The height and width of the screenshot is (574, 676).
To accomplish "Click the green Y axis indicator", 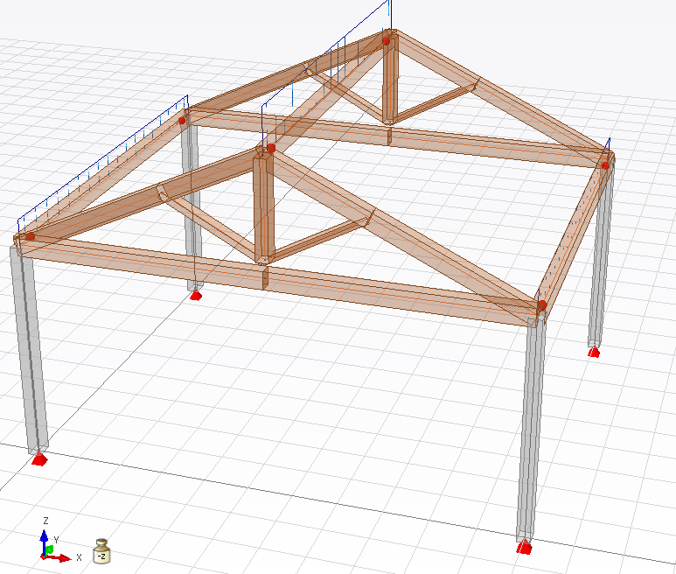I will pos(51,550).
